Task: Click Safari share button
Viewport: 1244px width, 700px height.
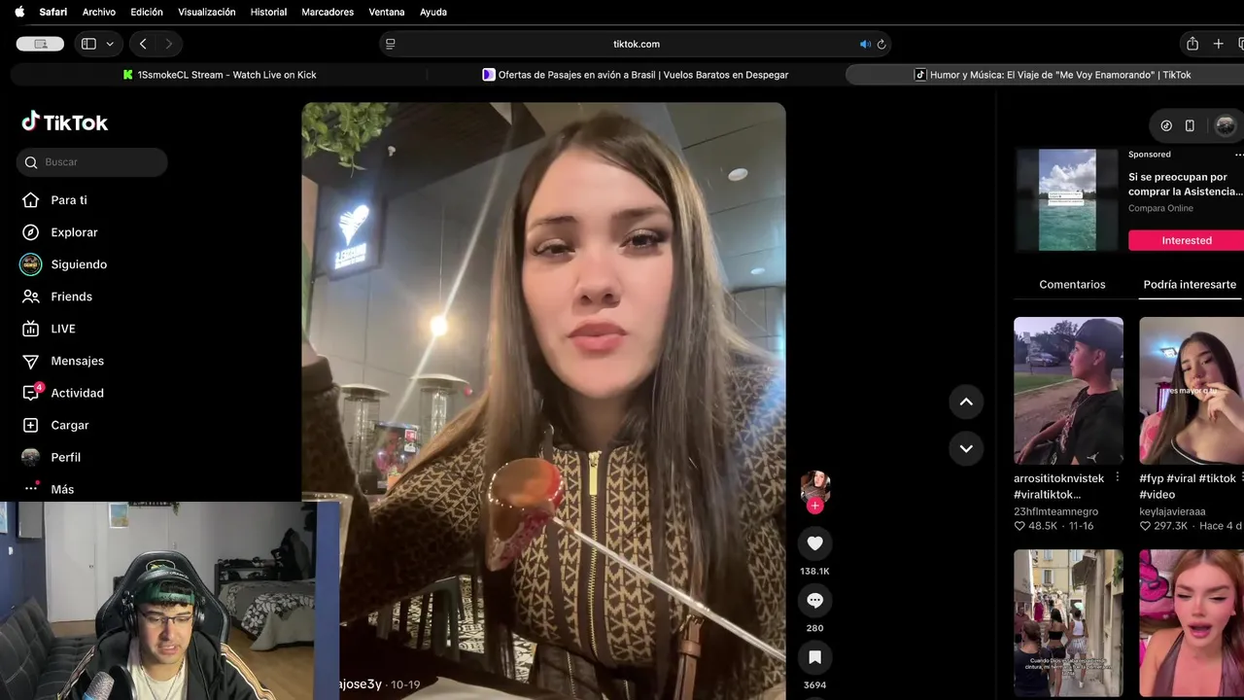Action: pos(1192,44)
